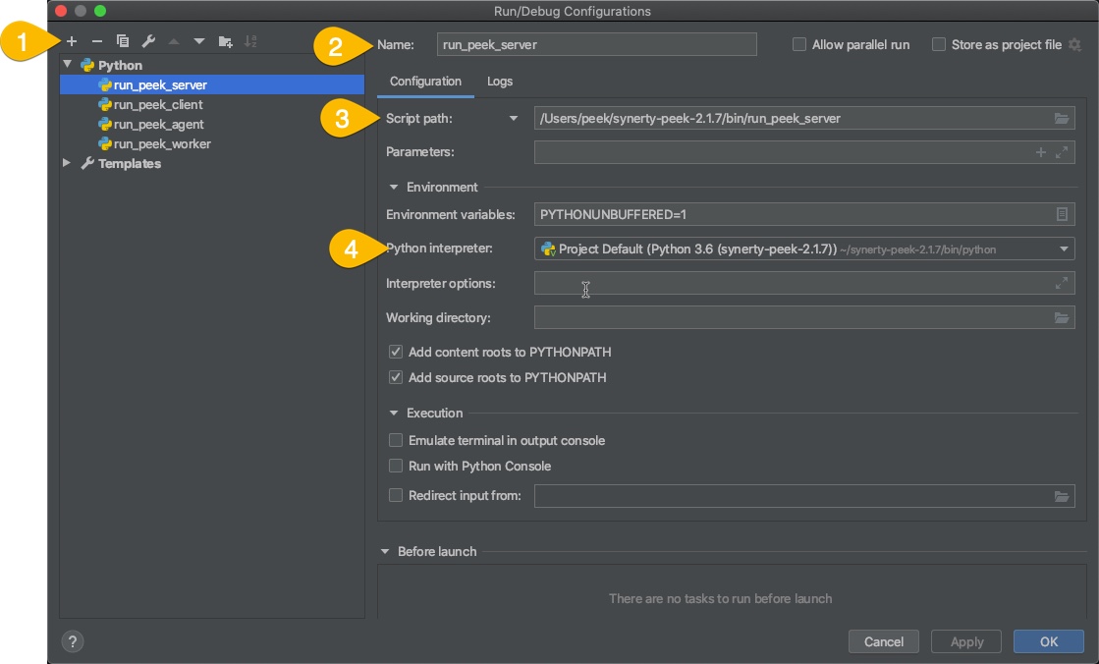Collapse the Environment section

(x=394, y=188)
